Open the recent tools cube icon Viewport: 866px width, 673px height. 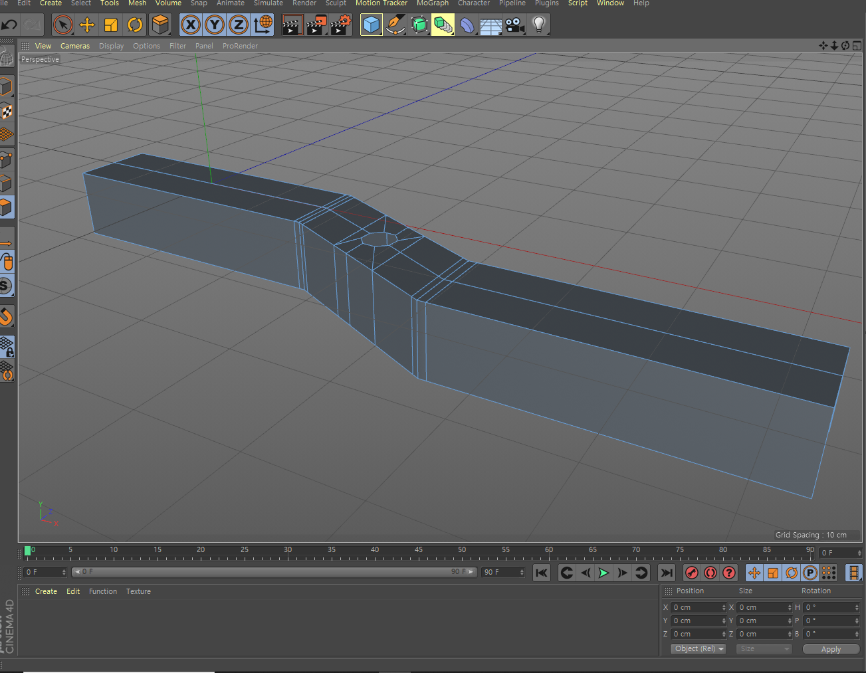click(x=160, y=25)
